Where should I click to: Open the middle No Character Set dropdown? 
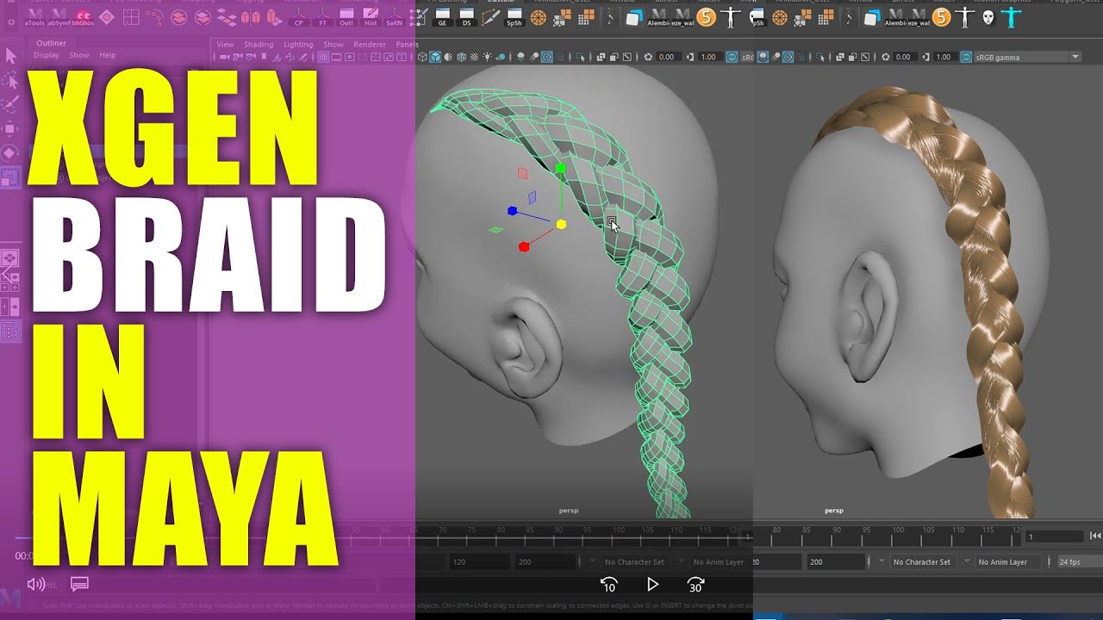click(x=634, y=561)
